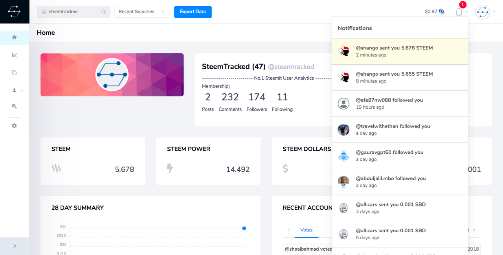Image resolution: width=503 pixels, height=255 pixels.
Task: Open the account avatar dropdown arrow
Action: pos(494,12)
